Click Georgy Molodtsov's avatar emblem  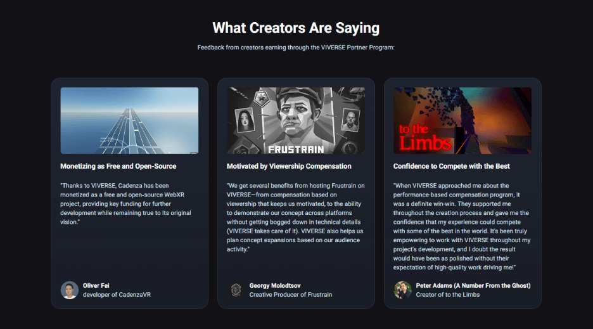pyautogui.click(x=236, y=290)
